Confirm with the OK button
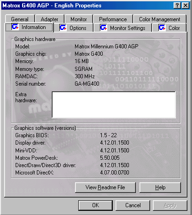The image size is (192, 215). point(95,205)
